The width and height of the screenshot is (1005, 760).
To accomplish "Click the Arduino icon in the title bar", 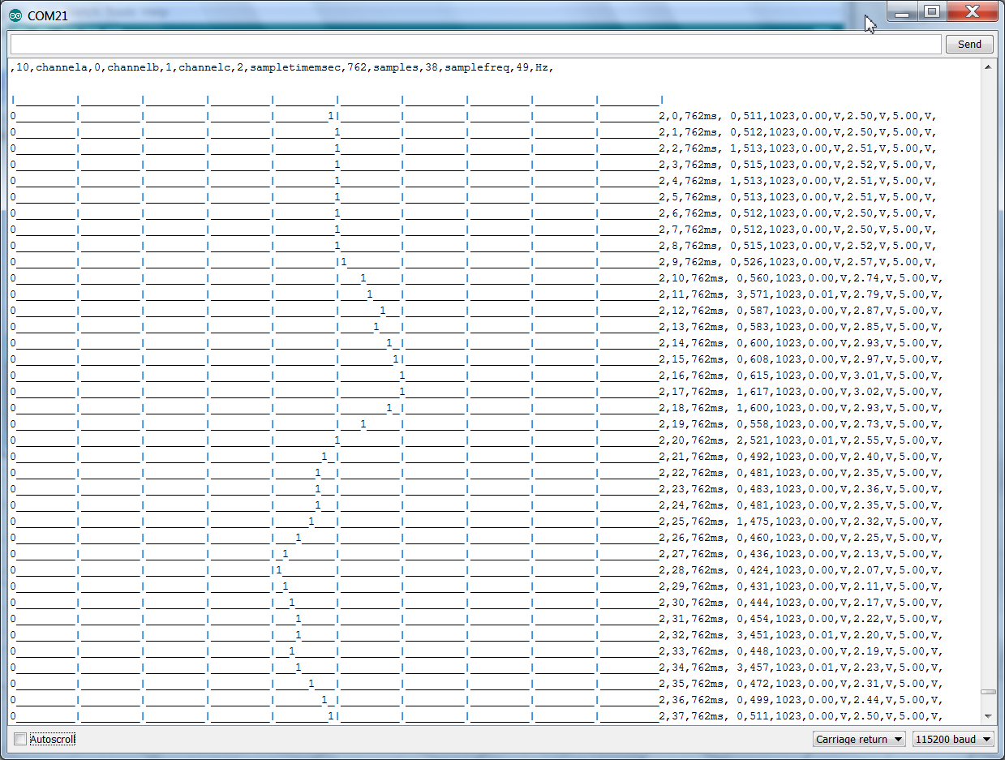I will tap(15, 15).
